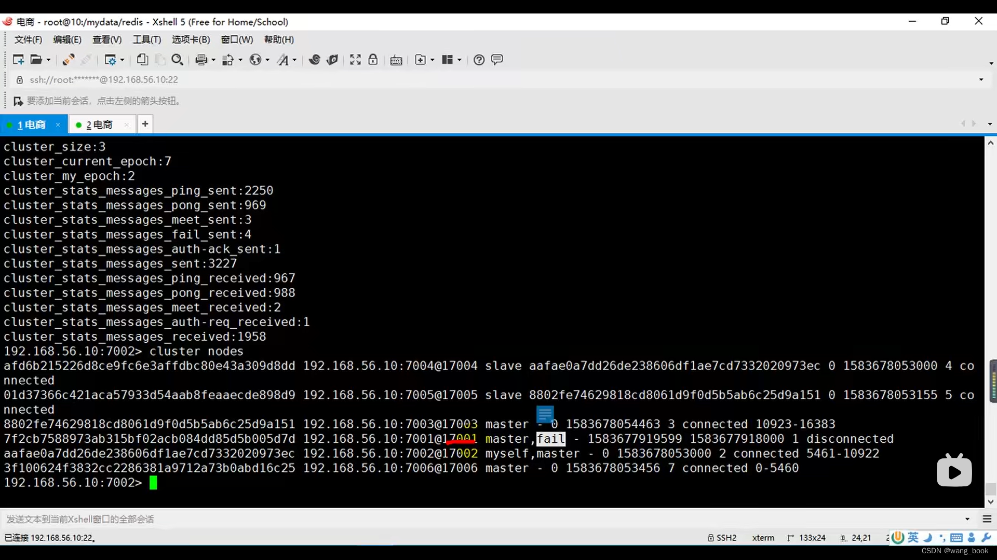This screenshot has width=997, height=560.
Task: Click the New Session toolbar icon
Action: point(18,60)
